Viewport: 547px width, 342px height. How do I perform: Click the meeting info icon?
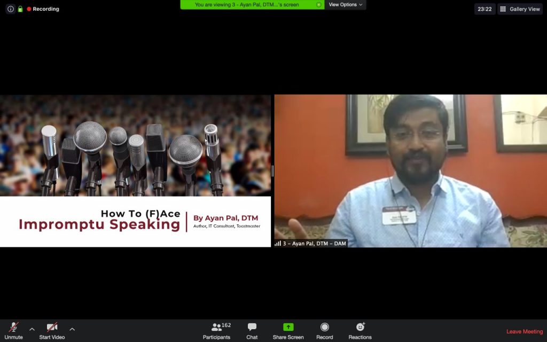click(10, 9)
